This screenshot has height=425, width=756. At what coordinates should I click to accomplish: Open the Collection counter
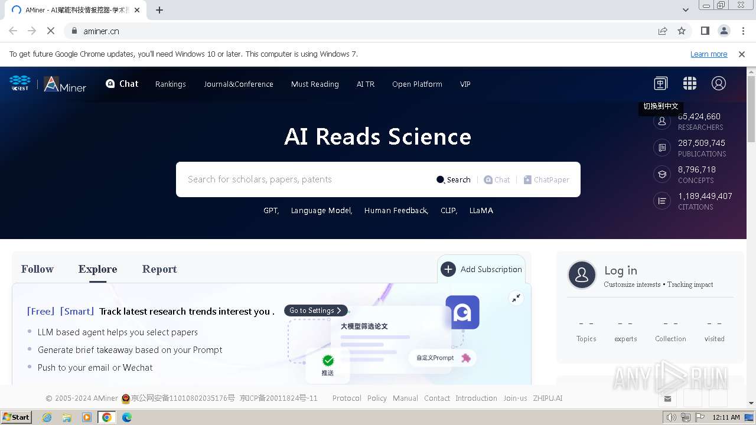pyautogui.click(x=670, y=331)
